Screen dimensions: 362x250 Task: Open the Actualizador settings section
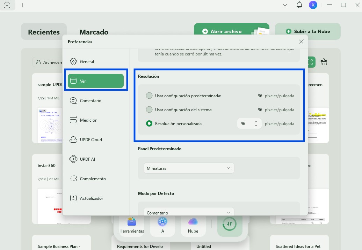pos(91,198)
